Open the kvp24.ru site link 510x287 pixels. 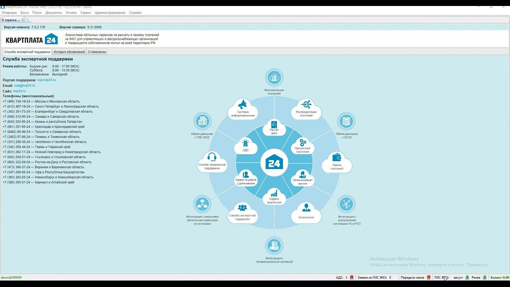point(19,91)
